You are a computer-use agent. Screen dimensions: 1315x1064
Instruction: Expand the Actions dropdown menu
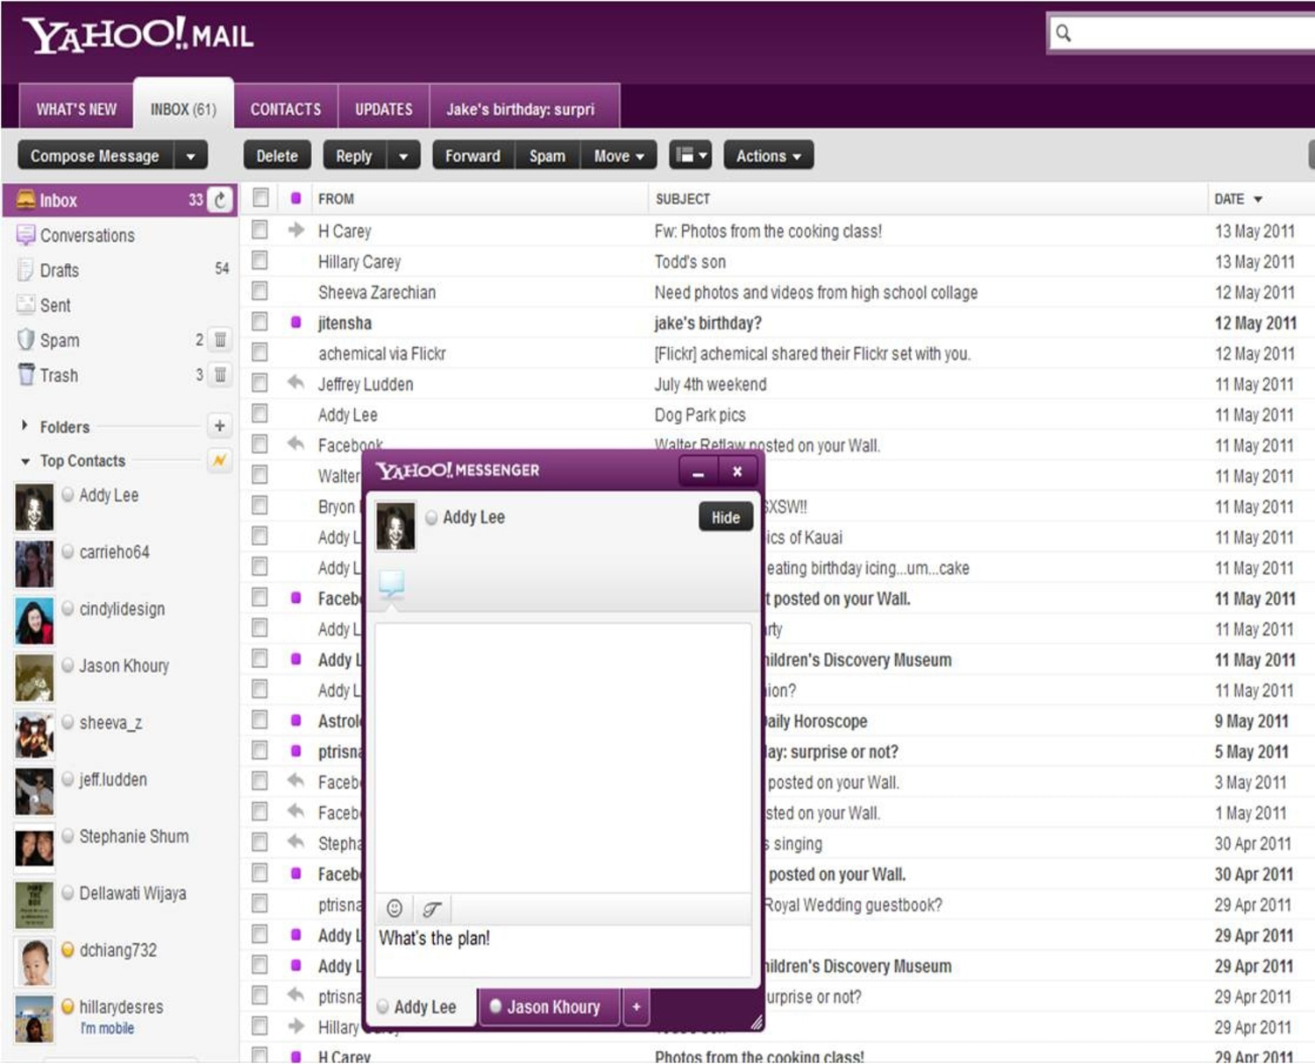point(768,156)
